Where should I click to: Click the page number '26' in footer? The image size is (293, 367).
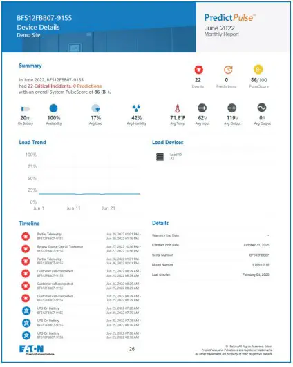pyautogui.click(x=132, y=349)
